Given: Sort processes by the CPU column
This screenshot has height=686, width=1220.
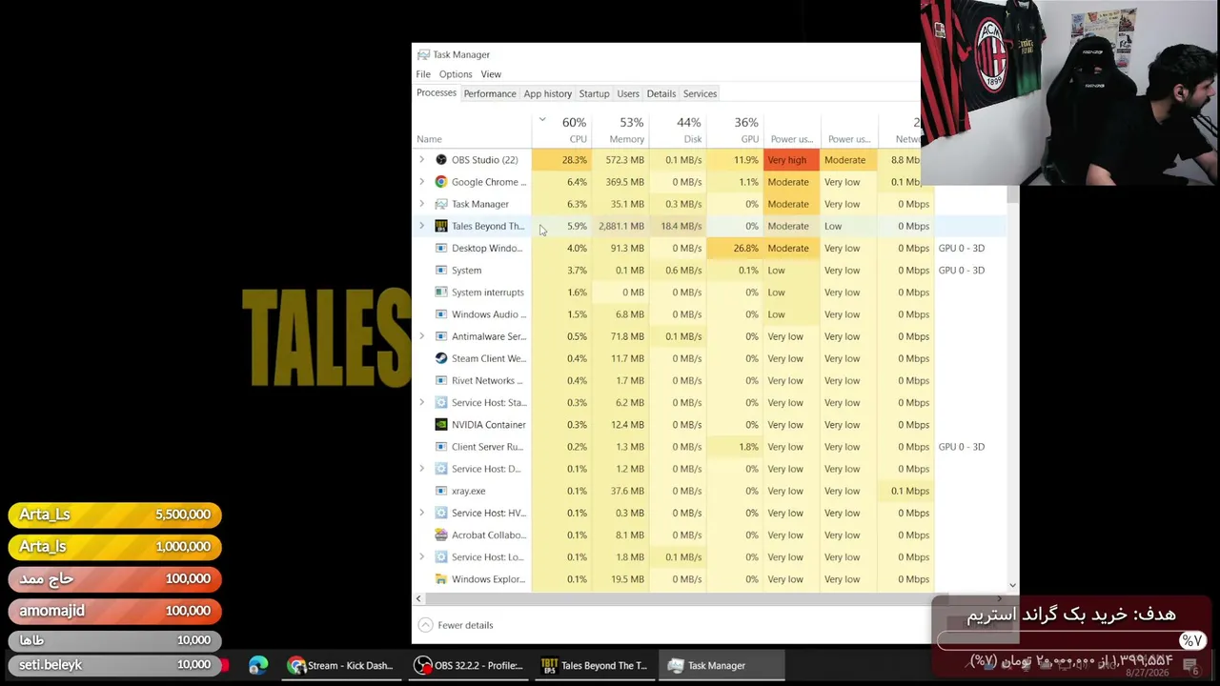Looking at the screenshot, I should point(562,130).
